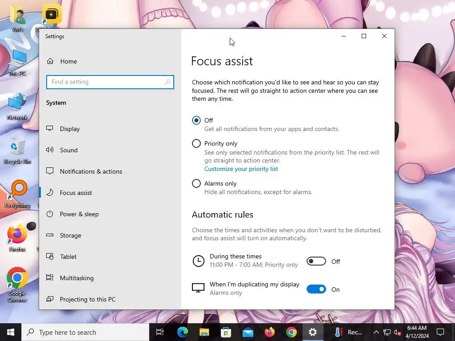This screenshot has width=455, height=341.
Task: Click the Display monitor icon
Action: [x=50, y=128]
